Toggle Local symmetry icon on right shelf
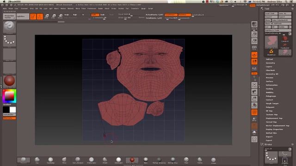Viewport: 296px width, 166px height. coord(254,69)
